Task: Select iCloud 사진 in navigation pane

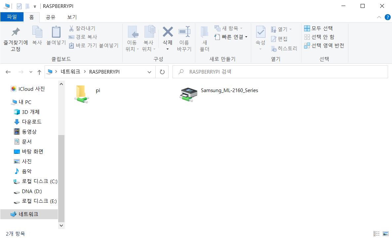Action: [x=27, y=89]
